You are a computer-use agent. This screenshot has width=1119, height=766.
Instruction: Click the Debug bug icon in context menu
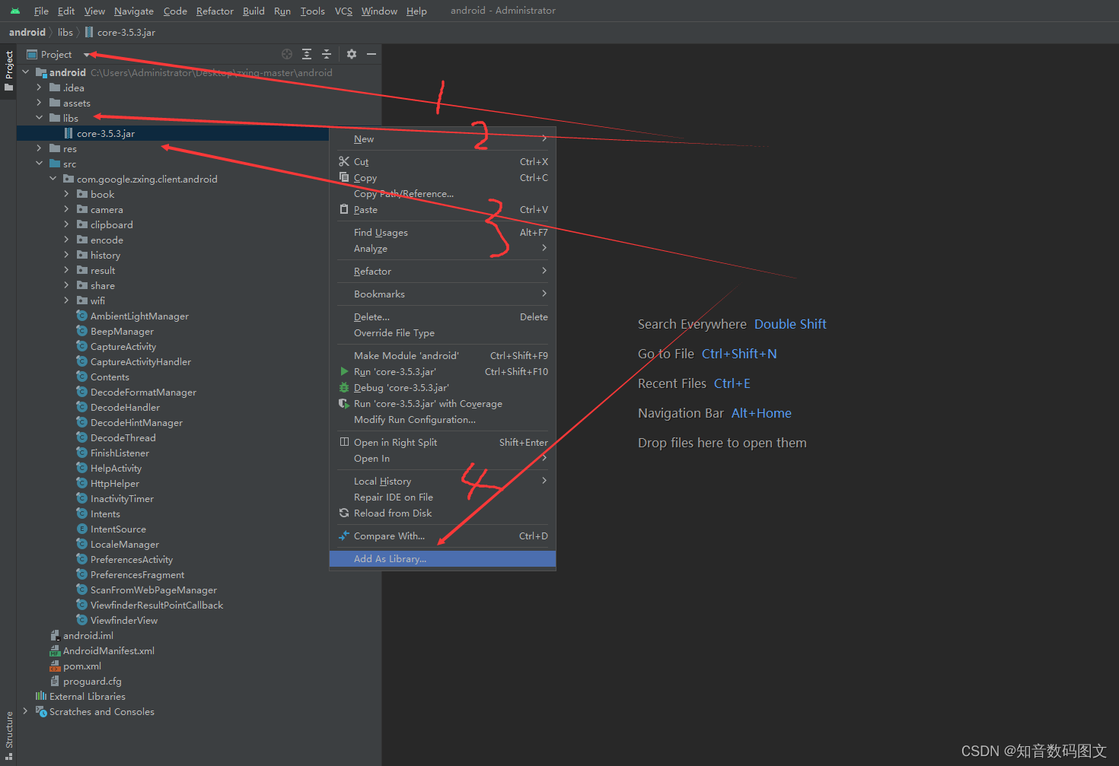point(344,387)
